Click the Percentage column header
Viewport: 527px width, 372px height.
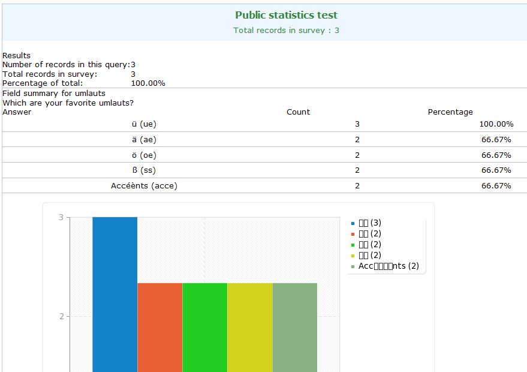click(450, 112)
